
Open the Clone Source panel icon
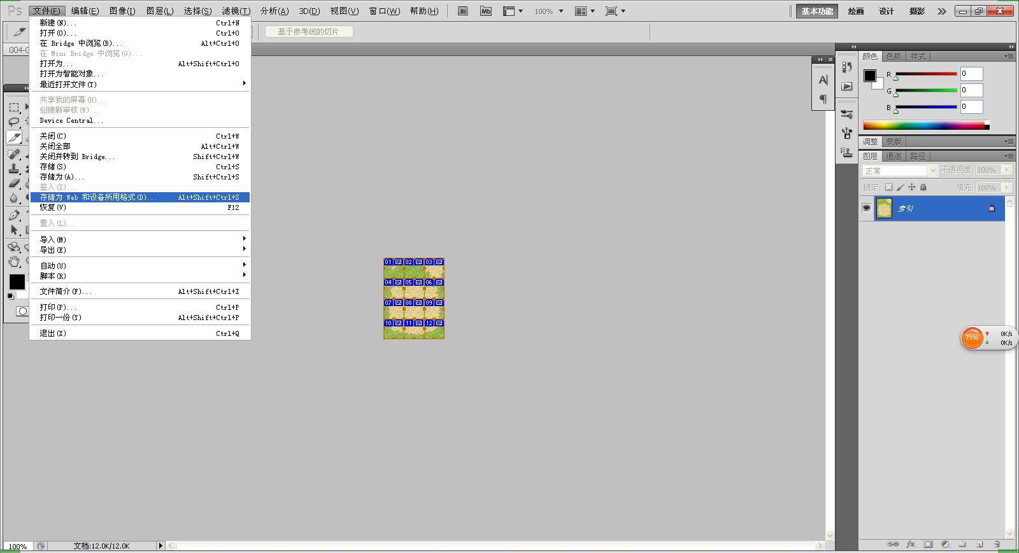pyautogui.click(x=846, y=152)
